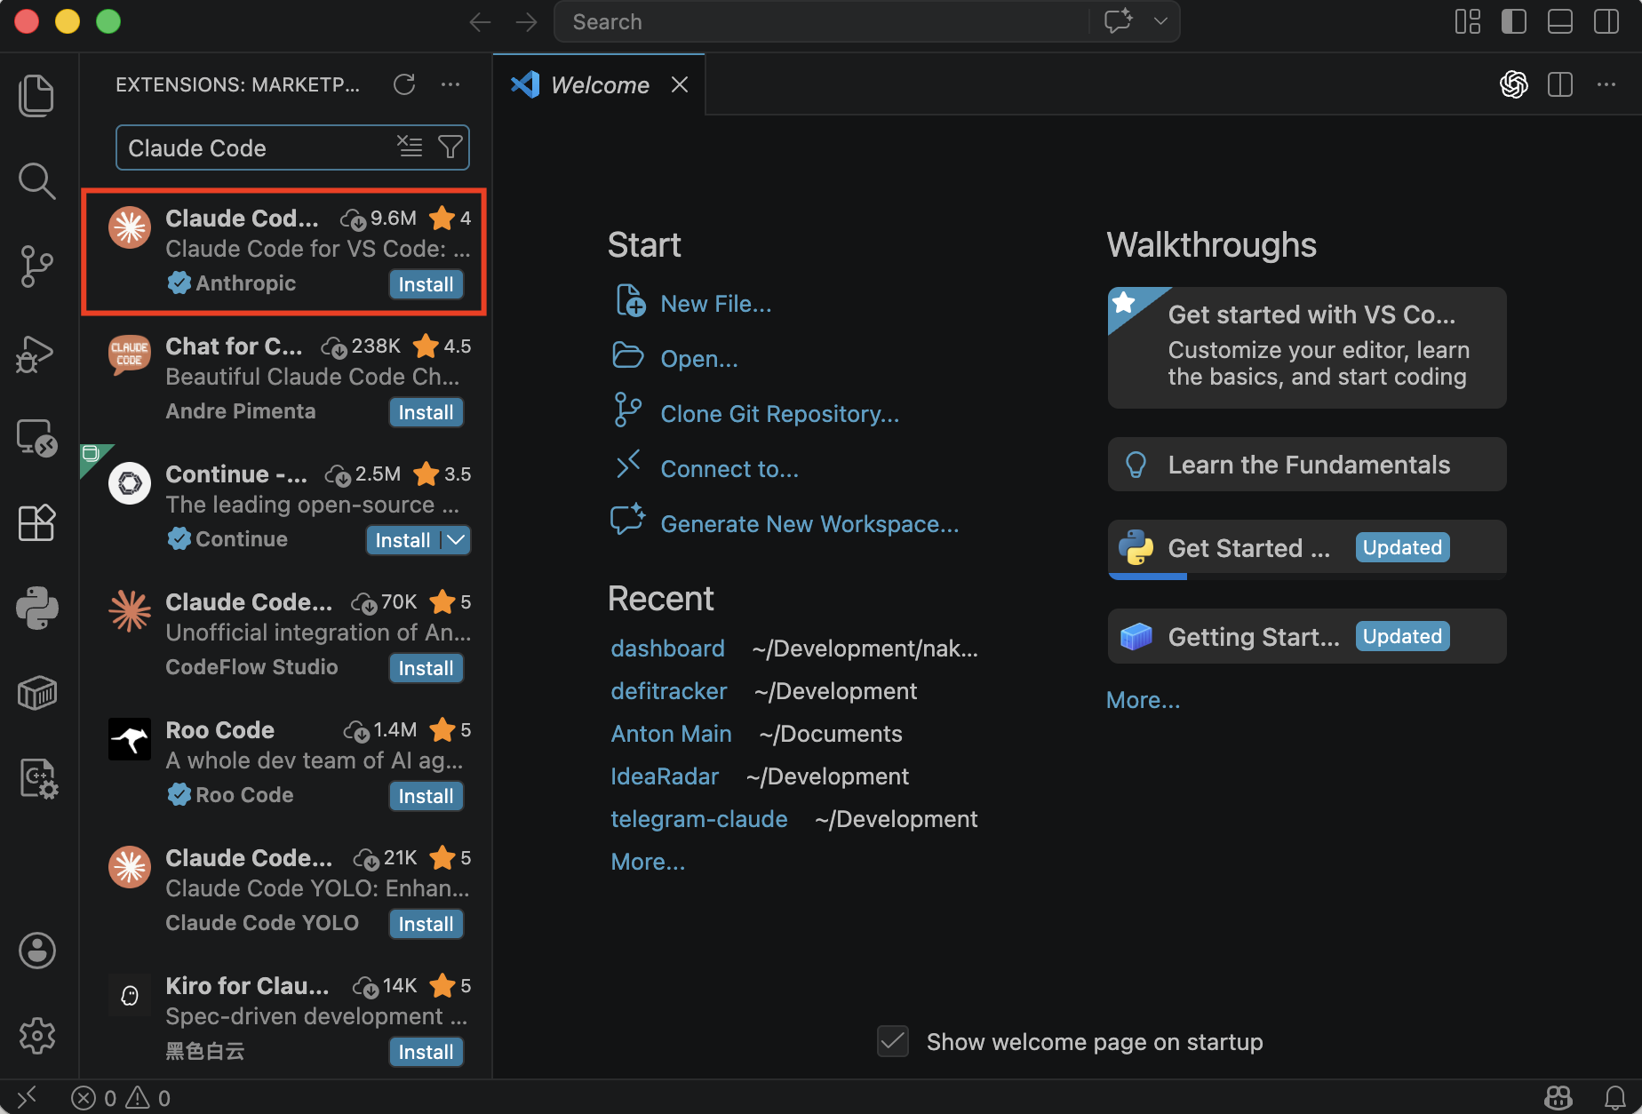
Task: Open Manage settings gear icon
Action: click(x=36, y=1035)
